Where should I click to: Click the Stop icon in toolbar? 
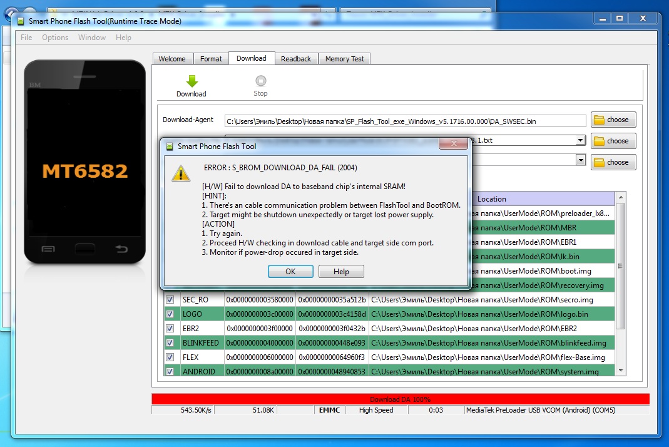pyautogui.click(x=261, y=81)
